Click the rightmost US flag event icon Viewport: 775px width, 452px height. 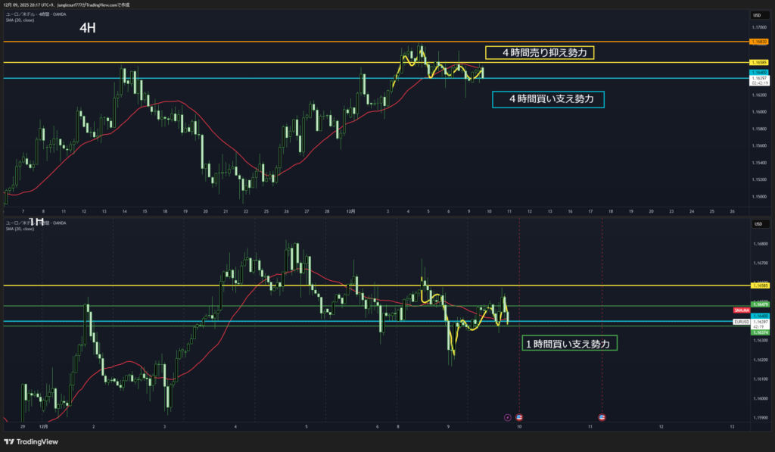click(602, 417)
